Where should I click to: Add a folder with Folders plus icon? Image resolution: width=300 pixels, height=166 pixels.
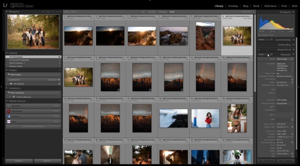60,70
